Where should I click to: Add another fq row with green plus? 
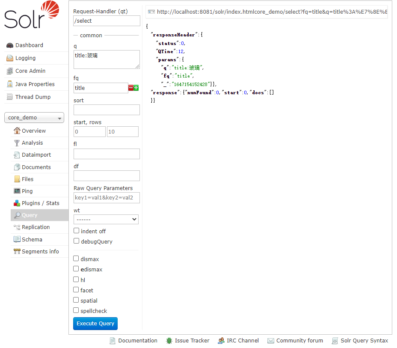click(x=136, y=88)
